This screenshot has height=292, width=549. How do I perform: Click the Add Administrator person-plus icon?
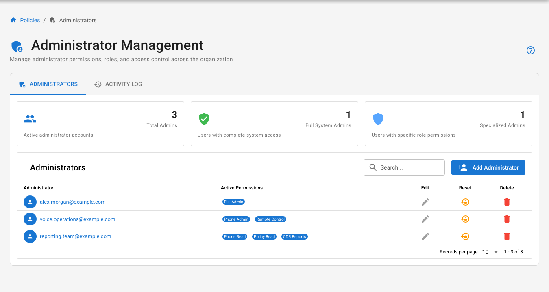pyautogui.click(x=462, y=167)
